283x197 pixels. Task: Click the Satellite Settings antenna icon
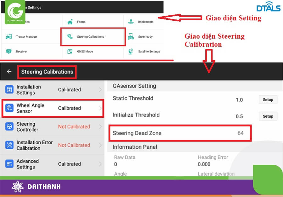click(x=131, y=51)
